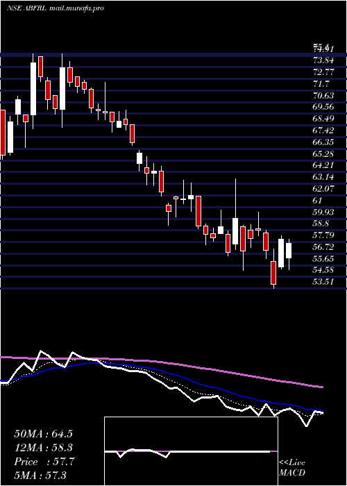Click the 64.21 price axis label
Image resolution: width=347 pixels, height=486 pixels.
point(324,165)
